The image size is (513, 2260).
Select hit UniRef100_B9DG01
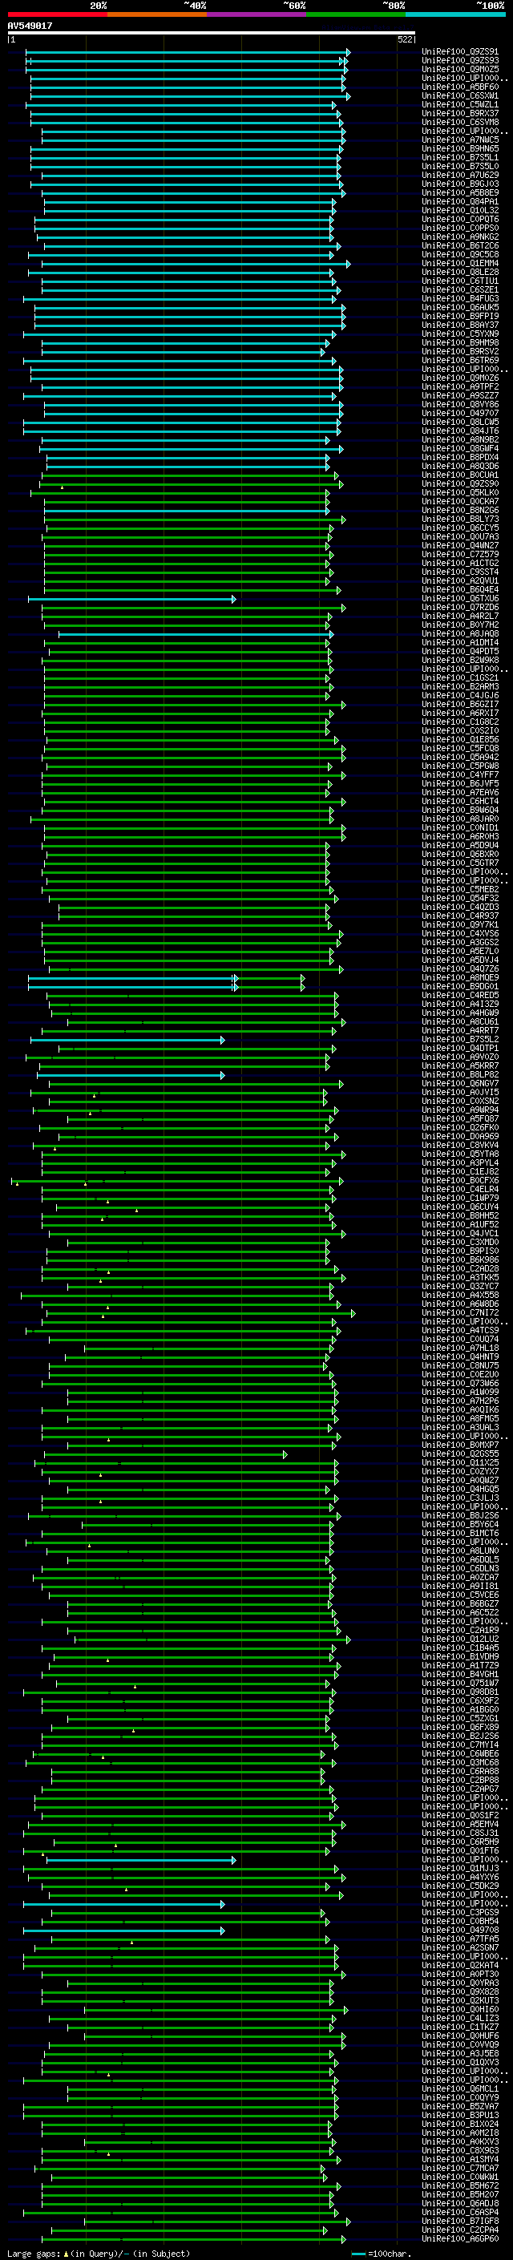click(x=460, y=988)
